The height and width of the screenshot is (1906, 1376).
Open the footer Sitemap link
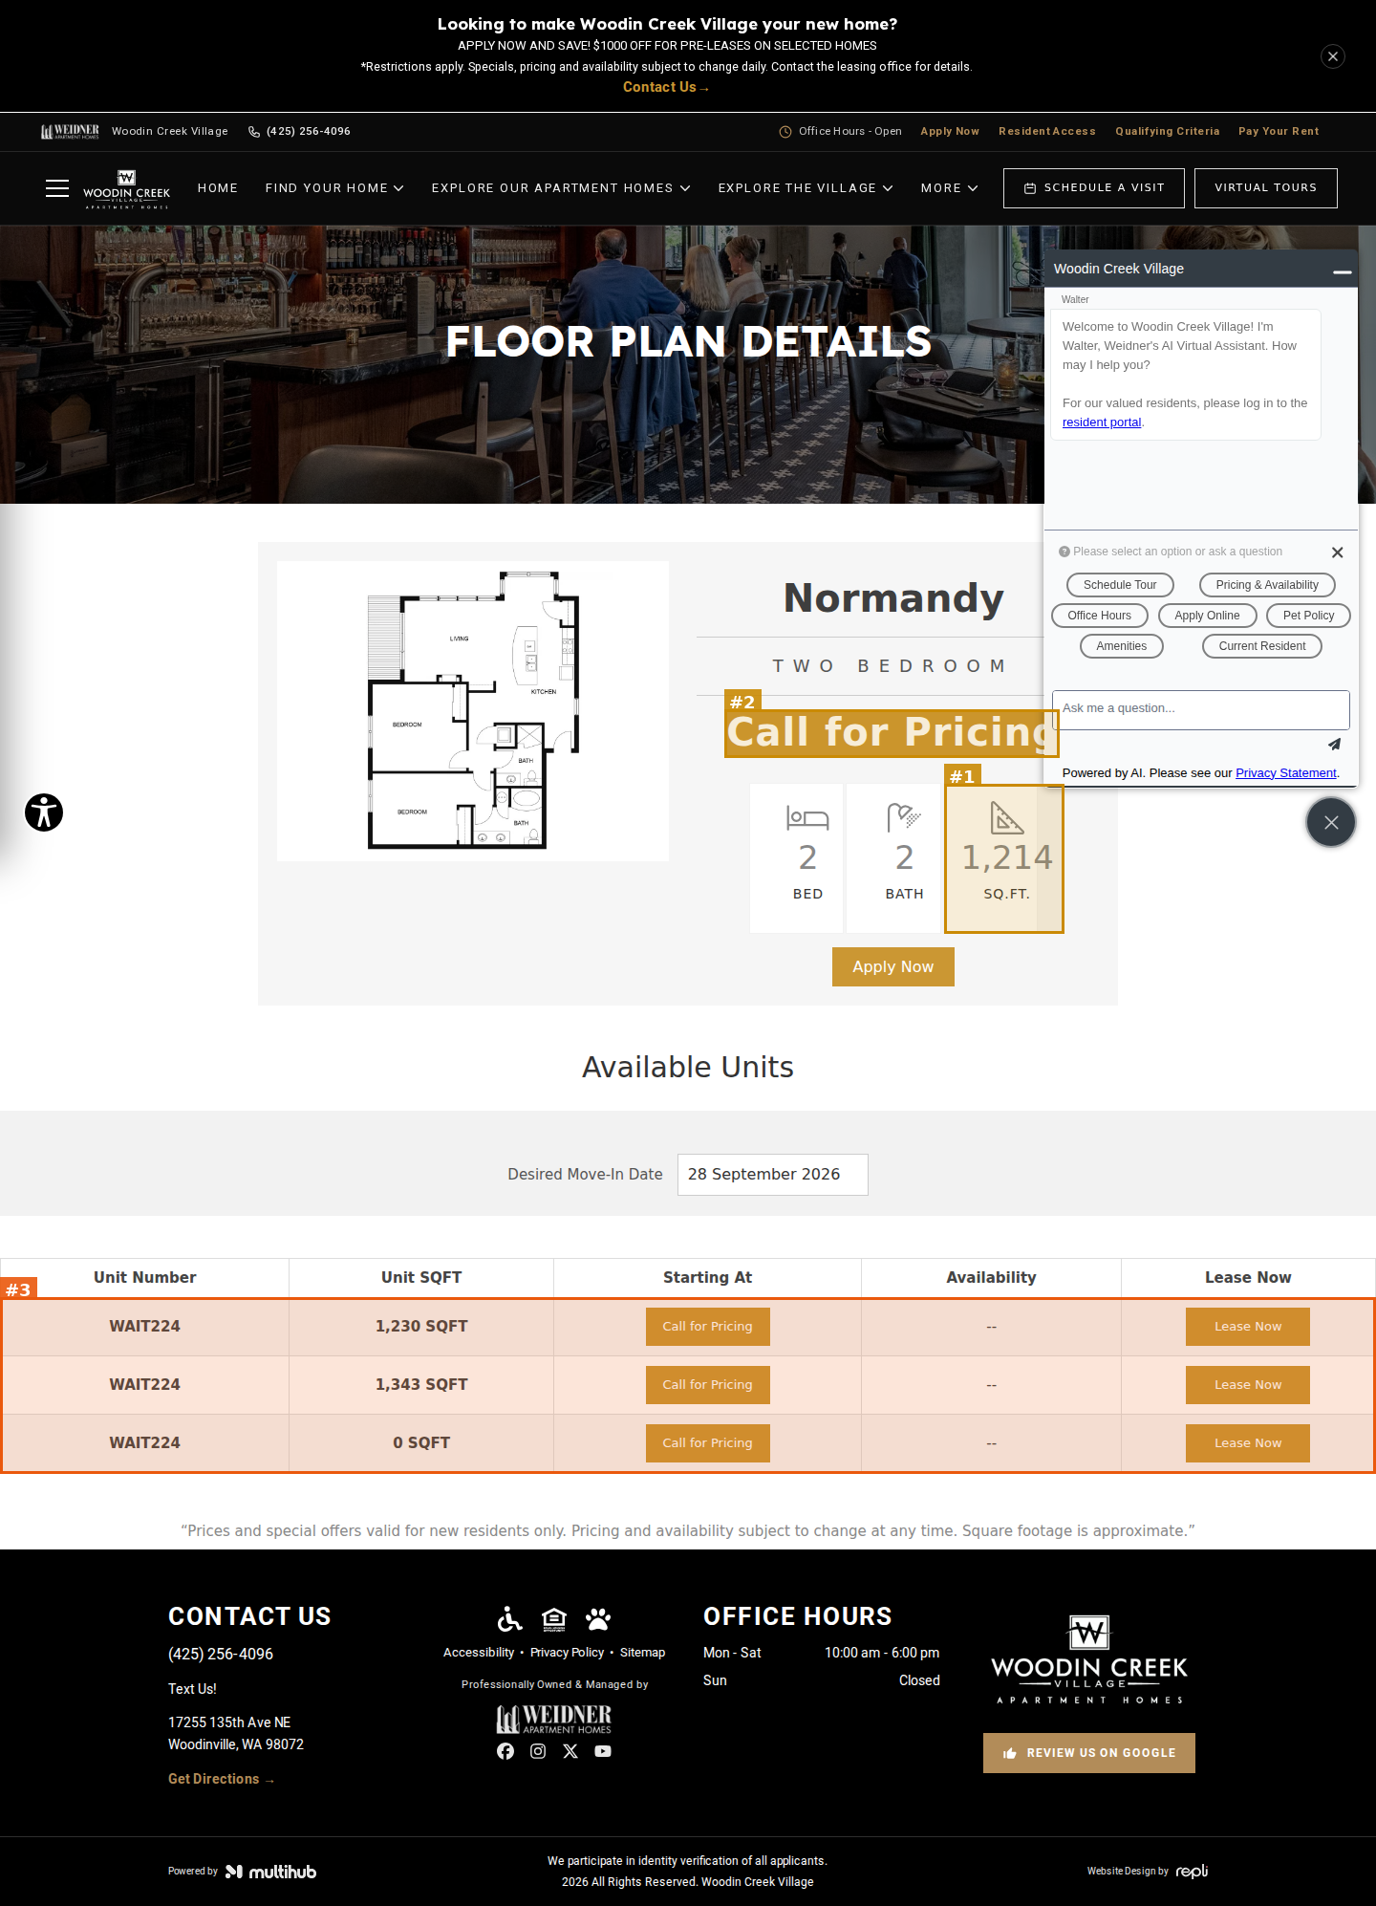click(x=643, y=1653)
